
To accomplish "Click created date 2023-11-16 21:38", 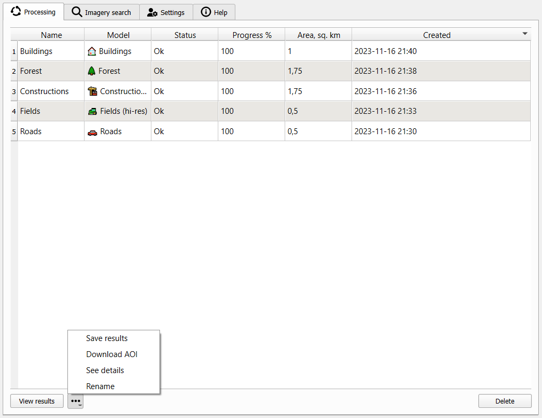I will pos(385,71).
